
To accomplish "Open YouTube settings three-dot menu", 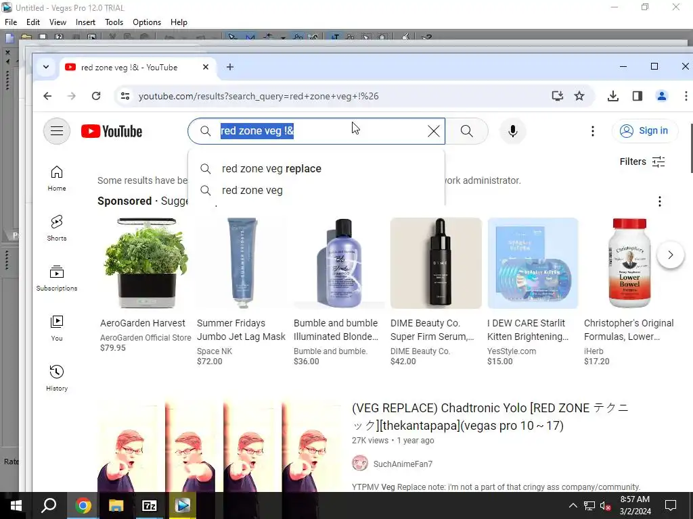I will [x=593, y=131].
